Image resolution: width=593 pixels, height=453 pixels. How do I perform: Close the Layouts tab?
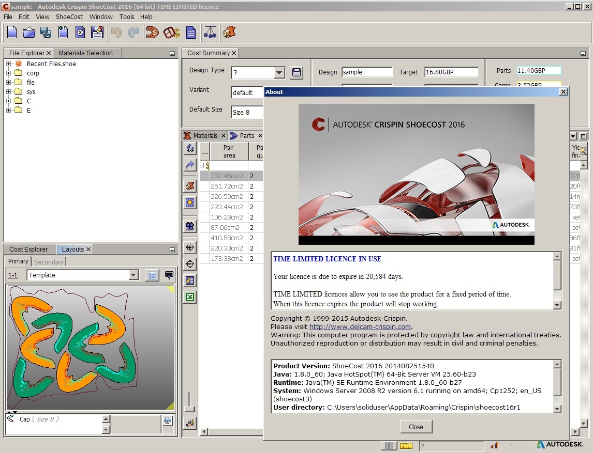[x=88, y=249]
